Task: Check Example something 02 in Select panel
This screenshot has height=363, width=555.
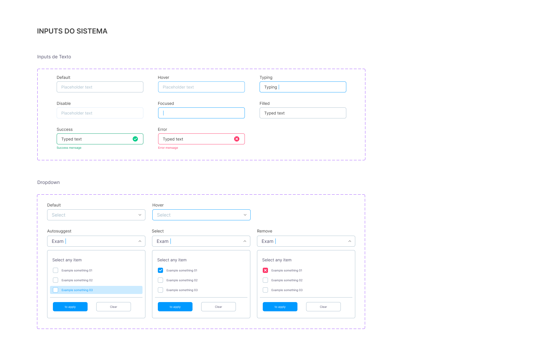Action: tap(160, 280)
